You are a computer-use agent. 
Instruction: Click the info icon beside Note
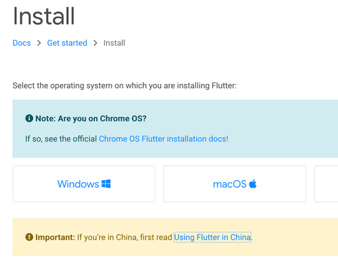pos(29,118)
